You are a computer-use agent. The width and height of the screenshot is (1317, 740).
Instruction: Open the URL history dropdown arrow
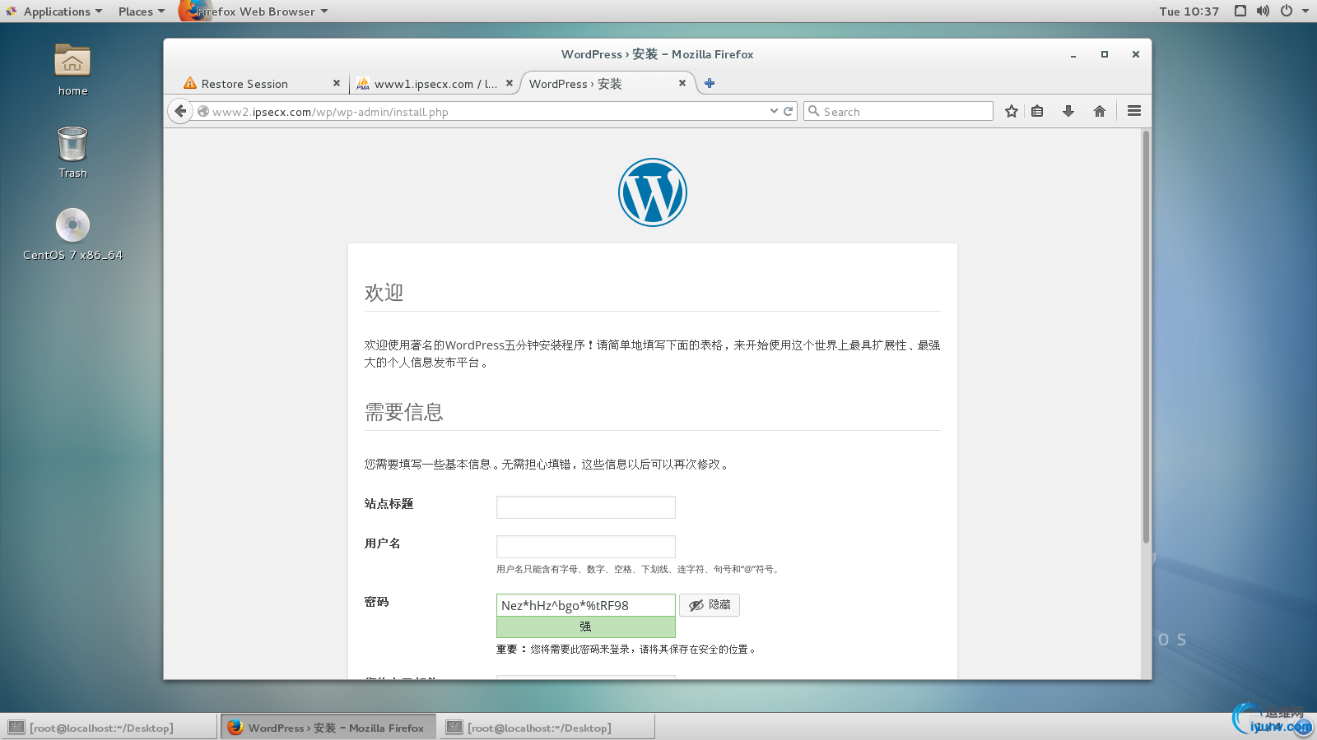774,111
